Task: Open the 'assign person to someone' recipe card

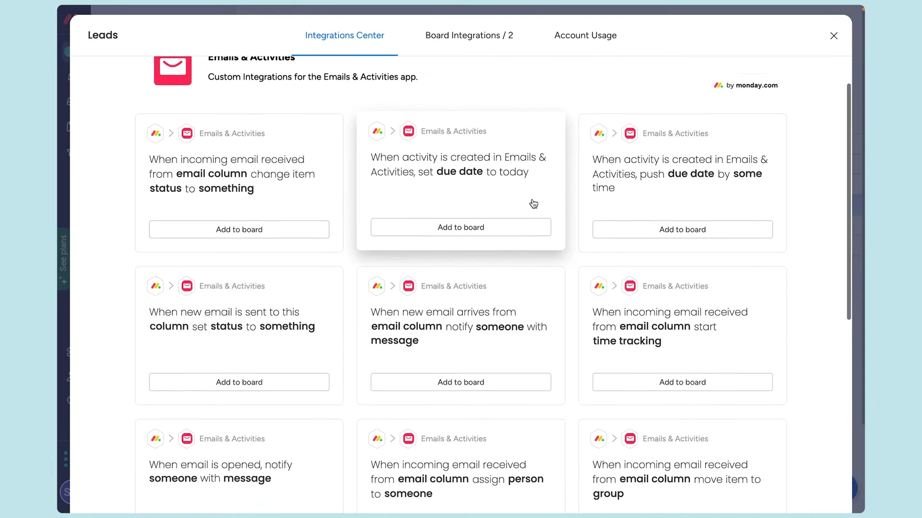Action: (x=460, y=475)
